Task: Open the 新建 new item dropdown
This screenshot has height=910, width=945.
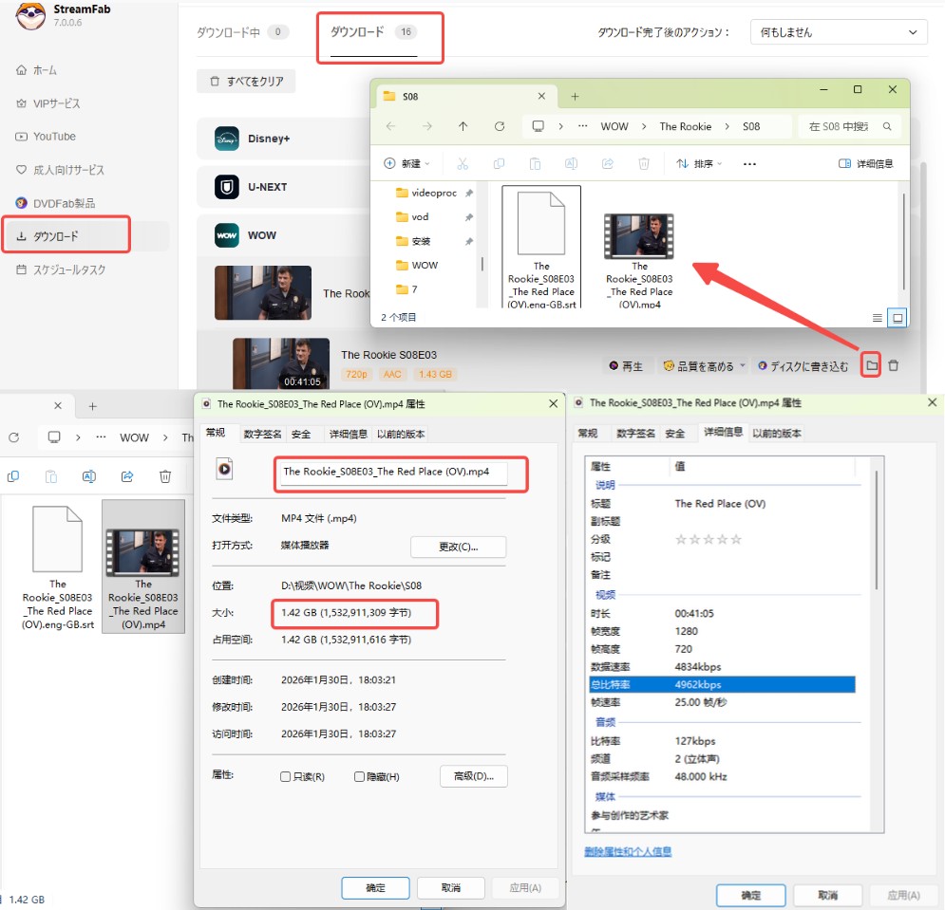Action: click(x=406, y=164)
